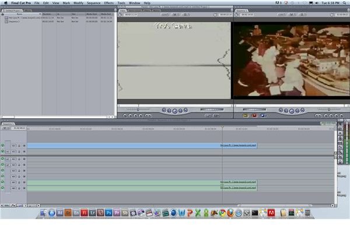Click Mark Clip button in Viewer
This screenshot has width=350, height=225.
click(130, 115)
